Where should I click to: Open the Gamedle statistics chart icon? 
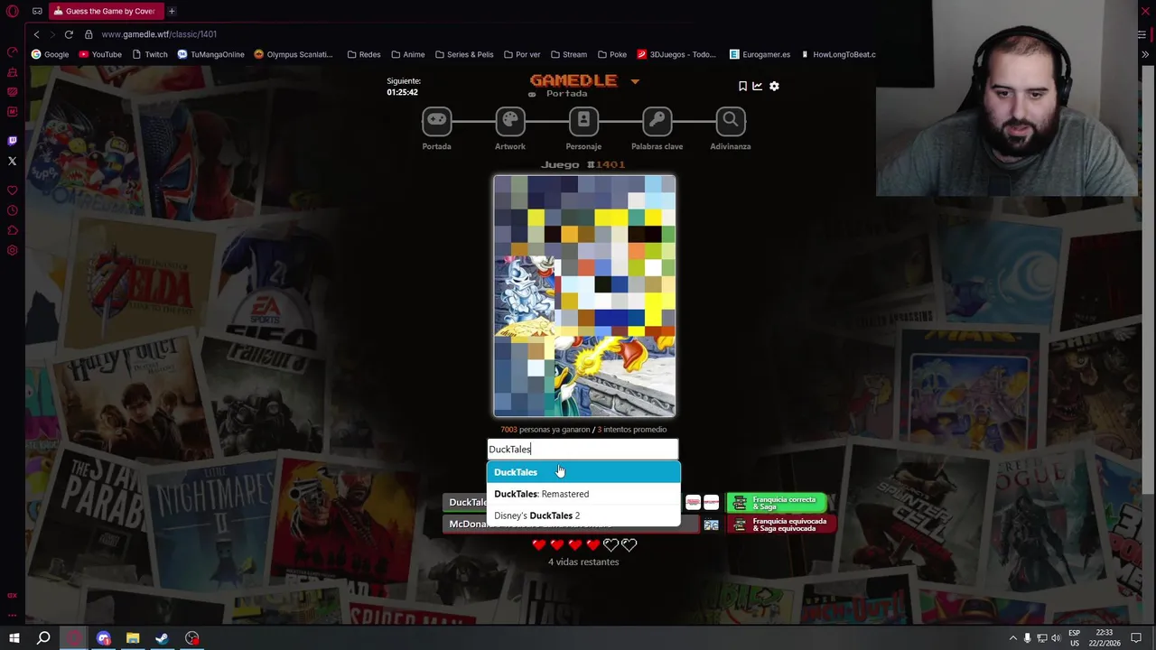pos(758,86)
